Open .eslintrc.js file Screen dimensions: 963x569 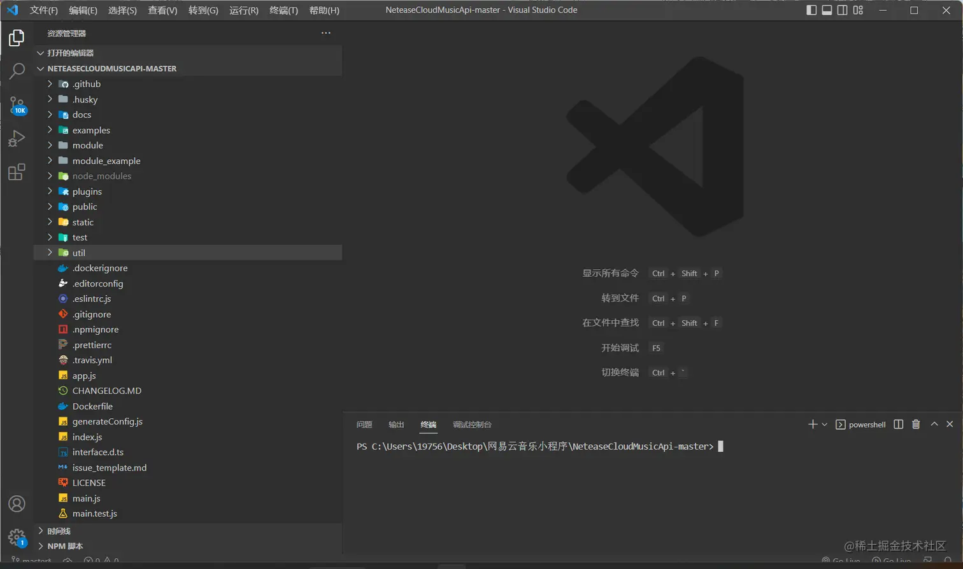(188, 299)
